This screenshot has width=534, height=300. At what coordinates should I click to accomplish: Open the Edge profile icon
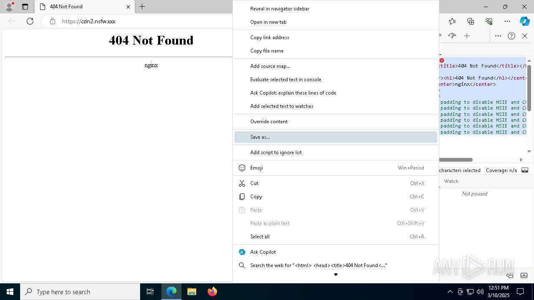click(x=9, y=7)
